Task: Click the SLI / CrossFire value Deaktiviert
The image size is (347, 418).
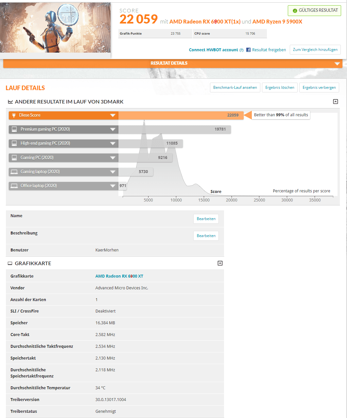Action: 105,311
